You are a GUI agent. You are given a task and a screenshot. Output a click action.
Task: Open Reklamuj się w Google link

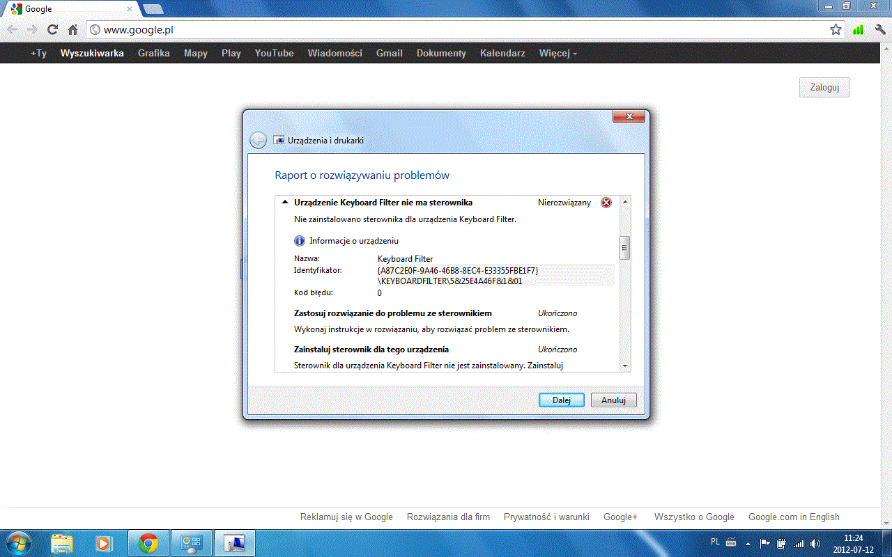point(346,517)
